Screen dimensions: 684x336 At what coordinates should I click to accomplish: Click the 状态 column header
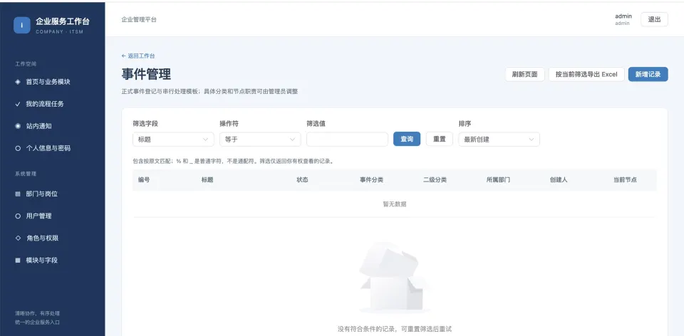tap(302, 179)
